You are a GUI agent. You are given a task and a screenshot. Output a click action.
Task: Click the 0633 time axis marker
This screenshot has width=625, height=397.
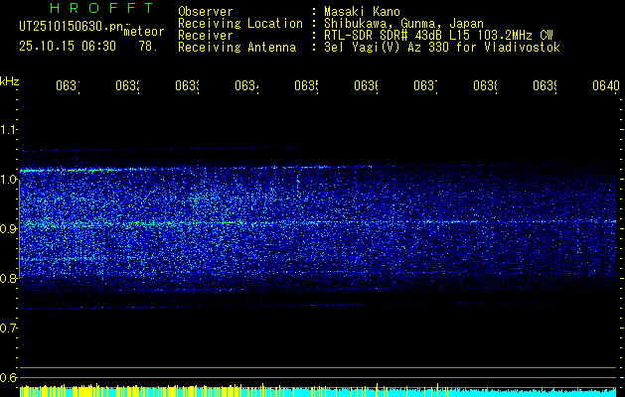click(x=188, y=85)
